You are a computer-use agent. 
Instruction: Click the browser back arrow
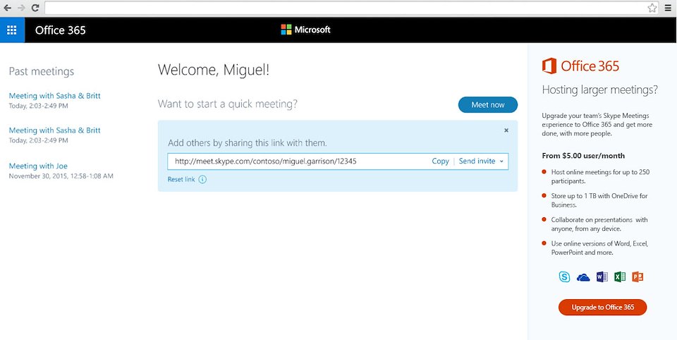[7, 8]
